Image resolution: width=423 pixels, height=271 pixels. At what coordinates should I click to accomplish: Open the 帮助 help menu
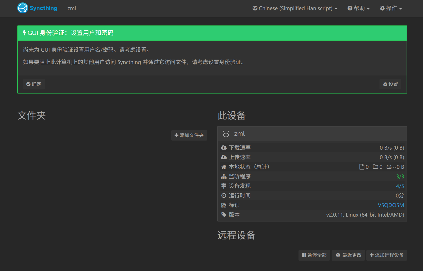(358, 8)
